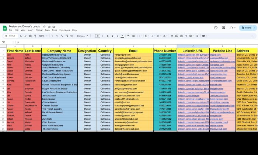Image resolution: width=258 pixels, height=155 pixels.
Task: Check the cloud save status icon
Action: click(54, 27)
